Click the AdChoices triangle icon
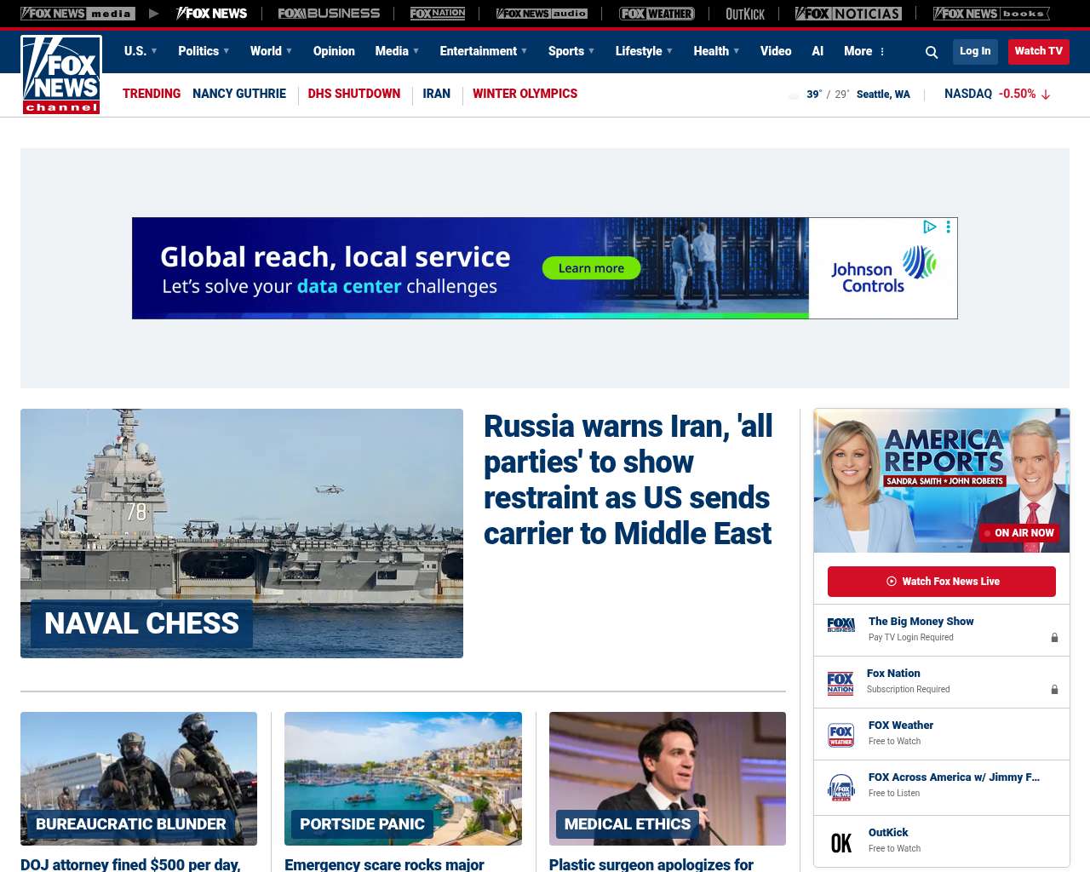The width and height of the screenshot is (1090, 872). (930, 227)
